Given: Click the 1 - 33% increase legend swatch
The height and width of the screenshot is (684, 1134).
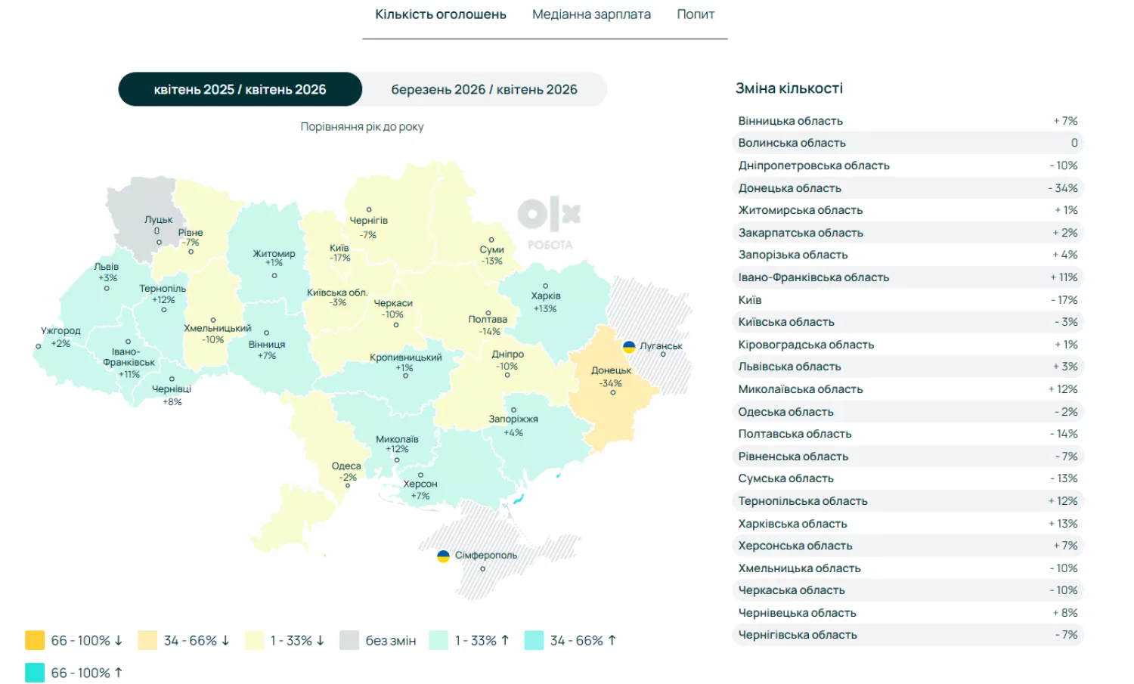Looking at the screenshot, I should click(x=438, y=640).
